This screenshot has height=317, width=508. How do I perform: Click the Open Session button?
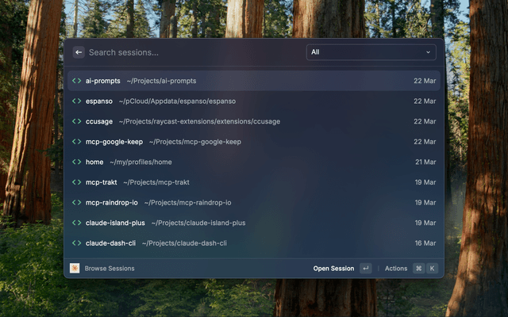(333, 269)
